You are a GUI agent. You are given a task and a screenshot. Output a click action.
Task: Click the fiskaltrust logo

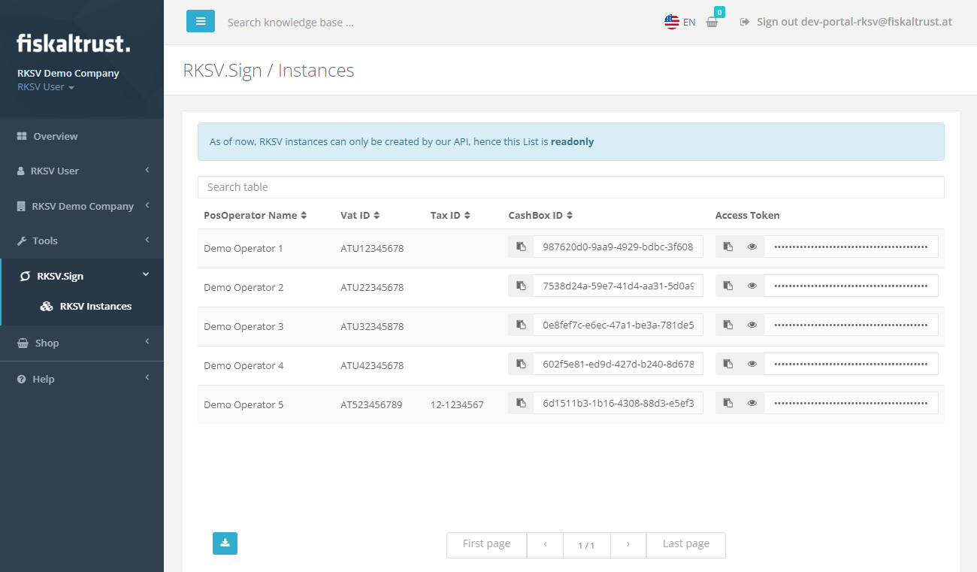(74, 43)
